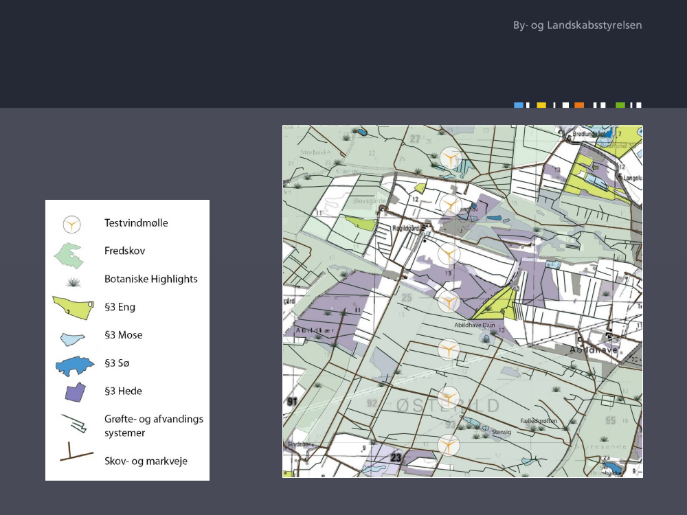Click the Testvindmølle turbine icon in the legend

point(71,225)
